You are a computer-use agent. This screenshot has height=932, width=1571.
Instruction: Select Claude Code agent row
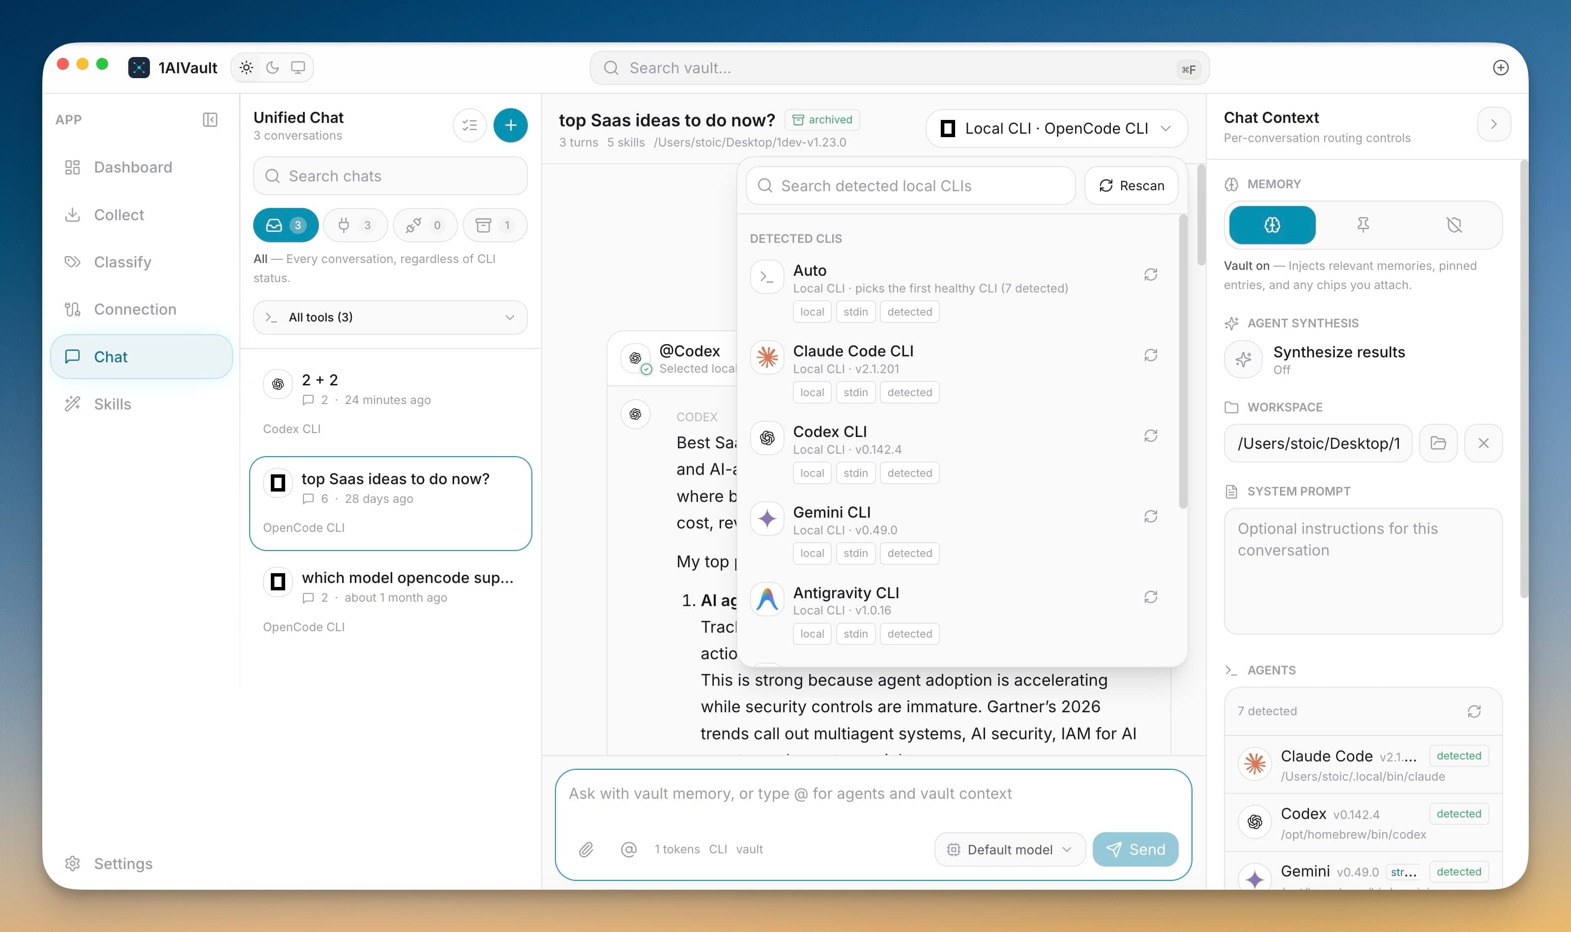[x=1363, y=765]
